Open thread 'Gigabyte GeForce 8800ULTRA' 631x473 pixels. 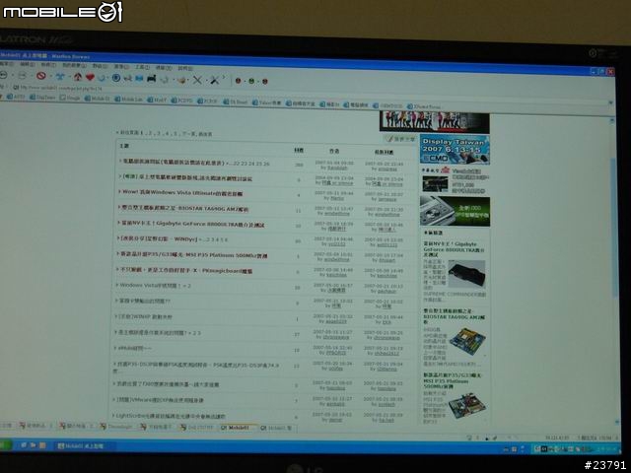193,224
